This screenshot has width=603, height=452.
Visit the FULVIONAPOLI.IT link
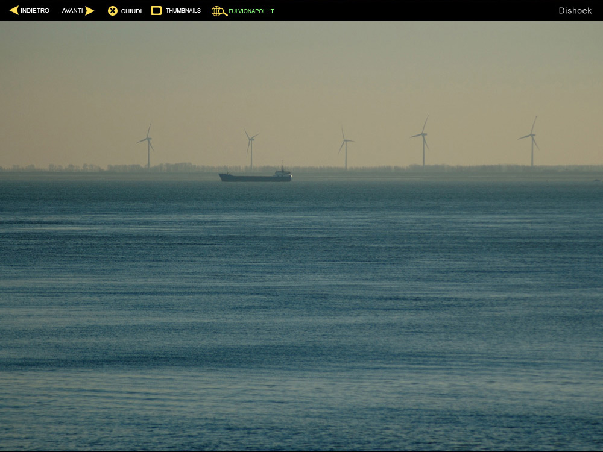(251, 11)
